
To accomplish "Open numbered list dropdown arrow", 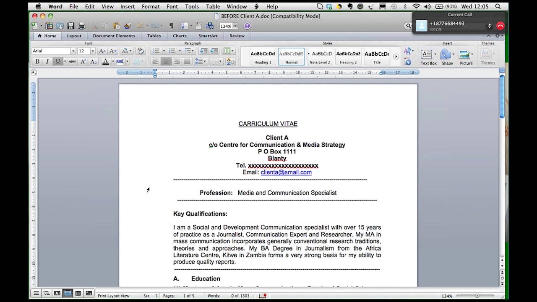I will tap(179, 51).
